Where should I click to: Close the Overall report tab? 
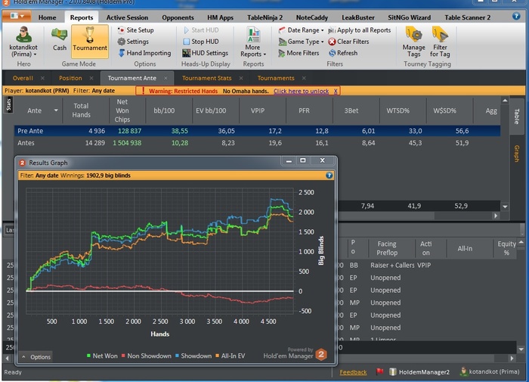pyautogui.click(x=42, y=78)
